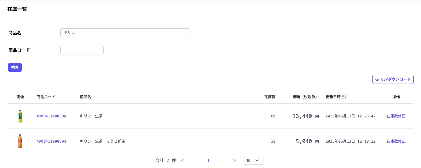Screen dimensions: 421x168
Task: Jump to the first page with double-left chevron
Action: (182, 160)
